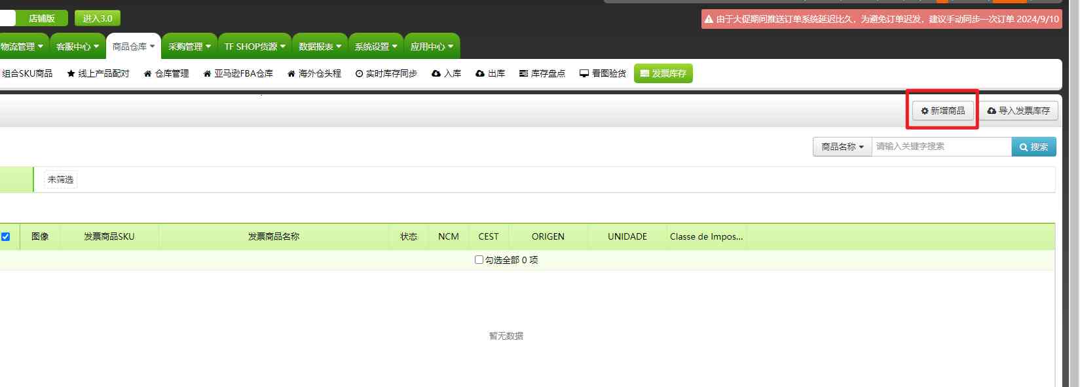The height and width of the screenshot is (387, 1080).
Task: Open 看图验货 monitor icon item
Action: (x=603, y=73)
